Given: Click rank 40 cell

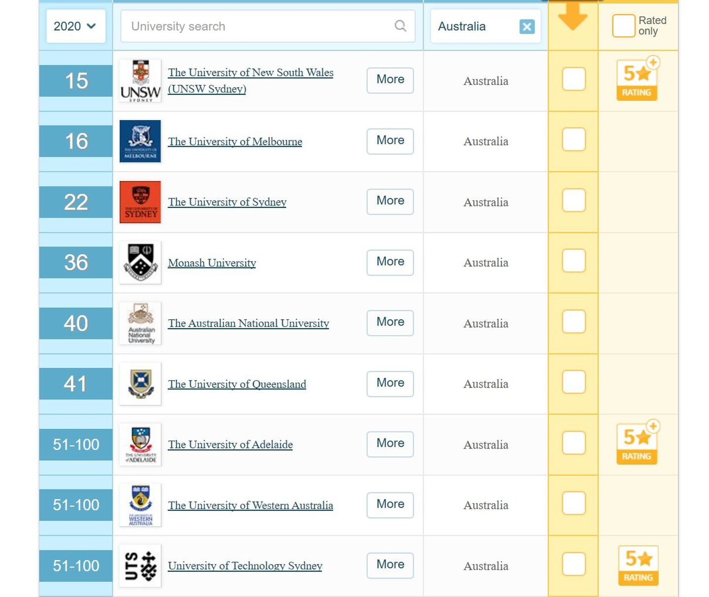Looking at the screenshot, I should [x=76, y=323].
